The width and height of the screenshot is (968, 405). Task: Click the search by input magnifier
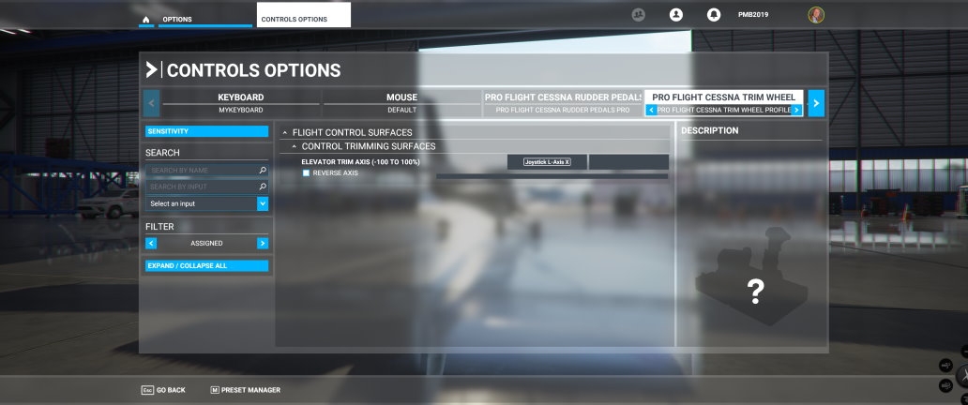tap(263, 187)
